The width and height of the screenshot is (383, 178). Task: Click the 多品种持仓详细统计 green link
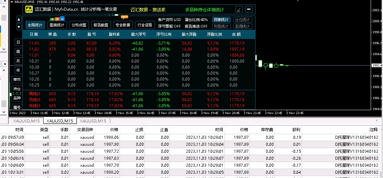click(204, 10)
